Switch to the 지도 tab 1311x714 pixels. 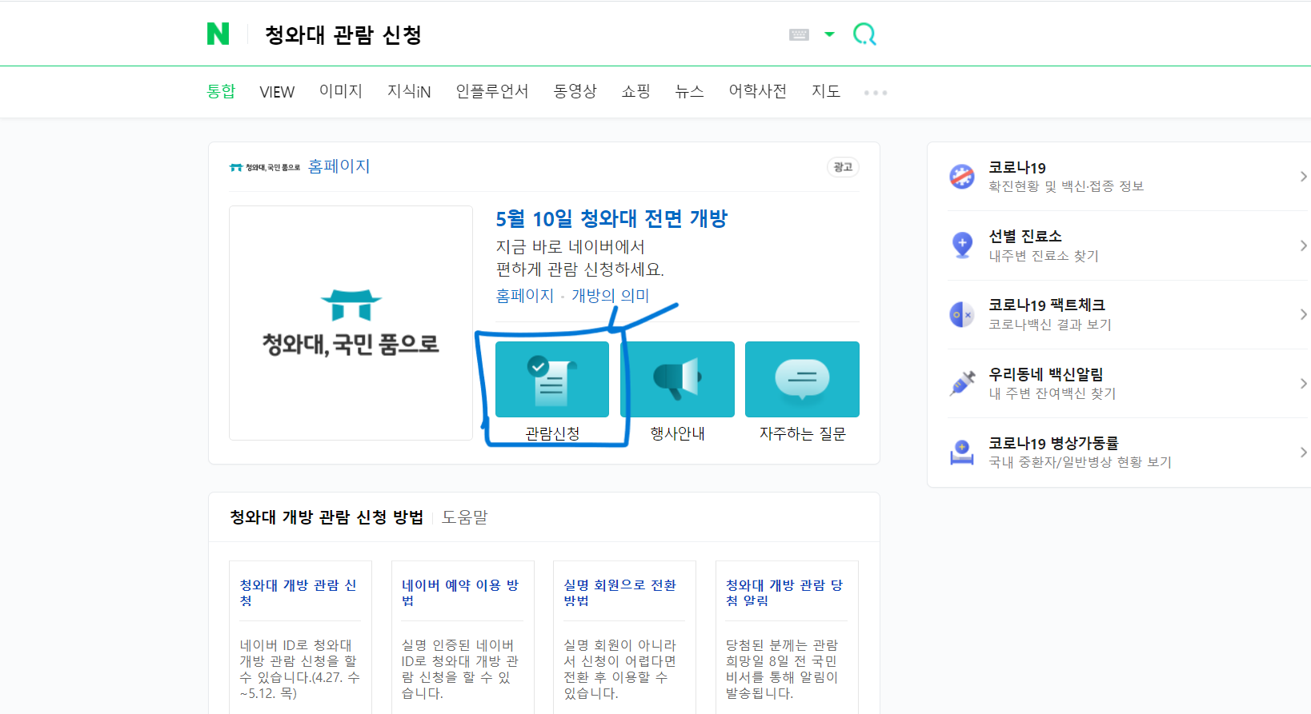pos(826,91)
